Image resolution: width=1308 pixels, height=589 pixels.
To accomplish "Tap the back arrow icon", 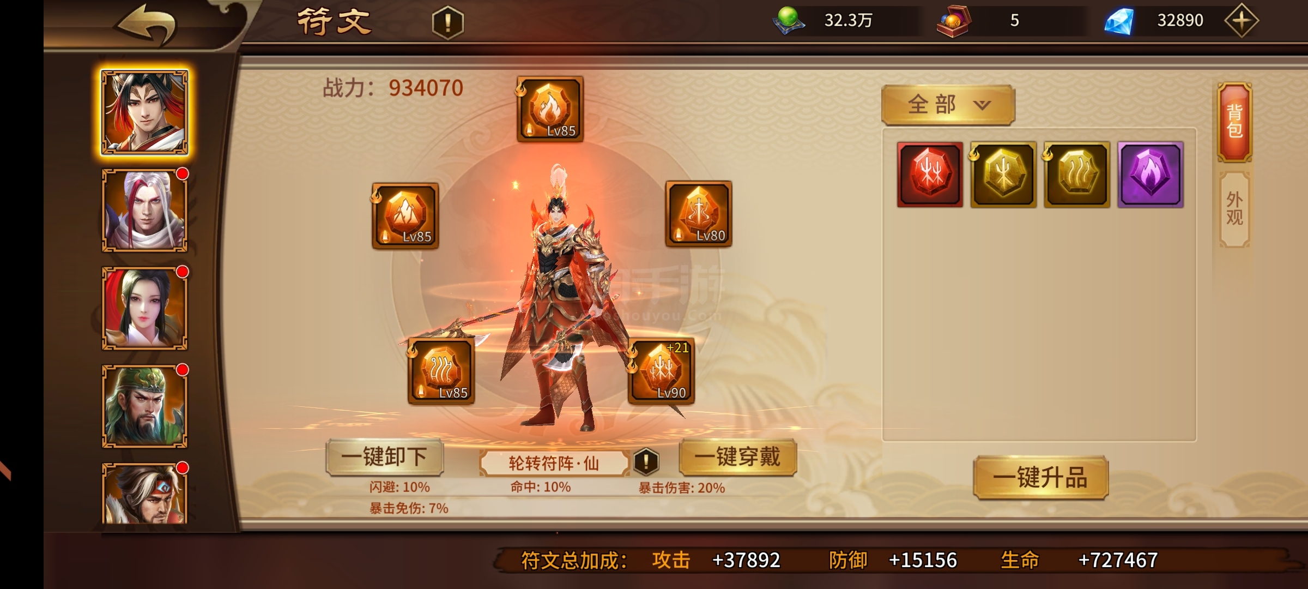I will pos(146,24).
